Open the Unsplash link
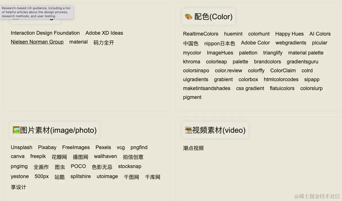 (22, 147)
